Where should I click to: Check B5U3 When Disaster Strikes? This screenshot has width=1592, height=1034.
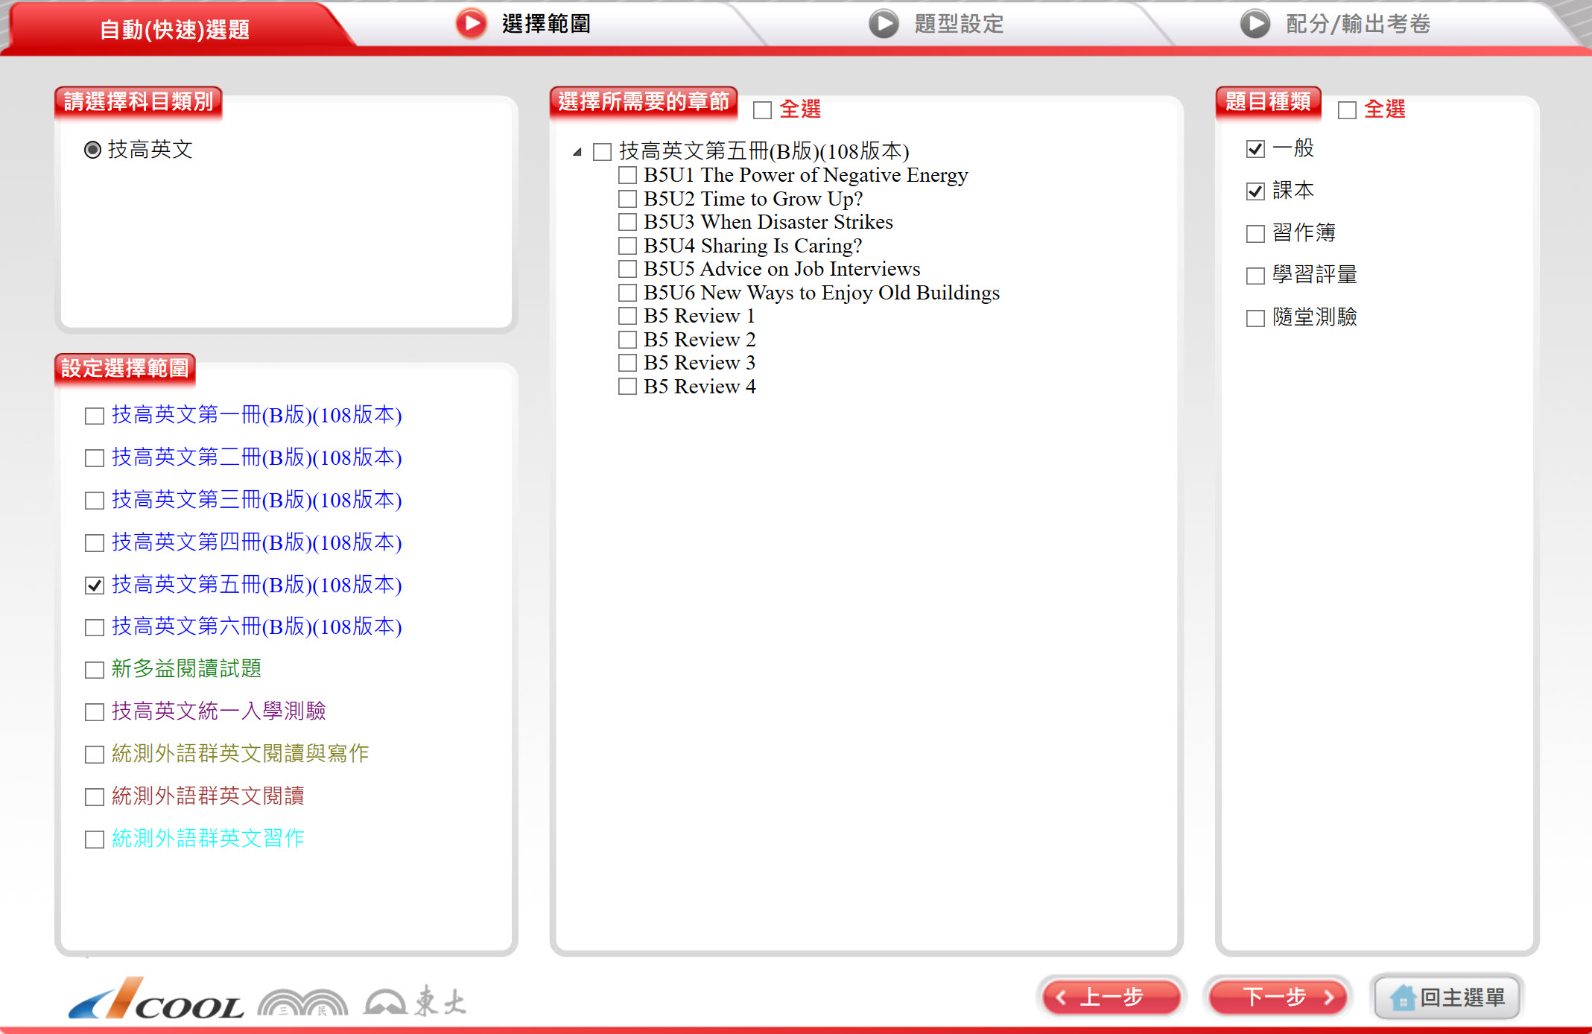click(x=627, y=223)
